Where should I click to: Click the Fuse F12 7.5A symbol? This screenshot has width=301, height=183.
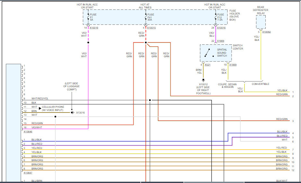[x=216, y=17]
